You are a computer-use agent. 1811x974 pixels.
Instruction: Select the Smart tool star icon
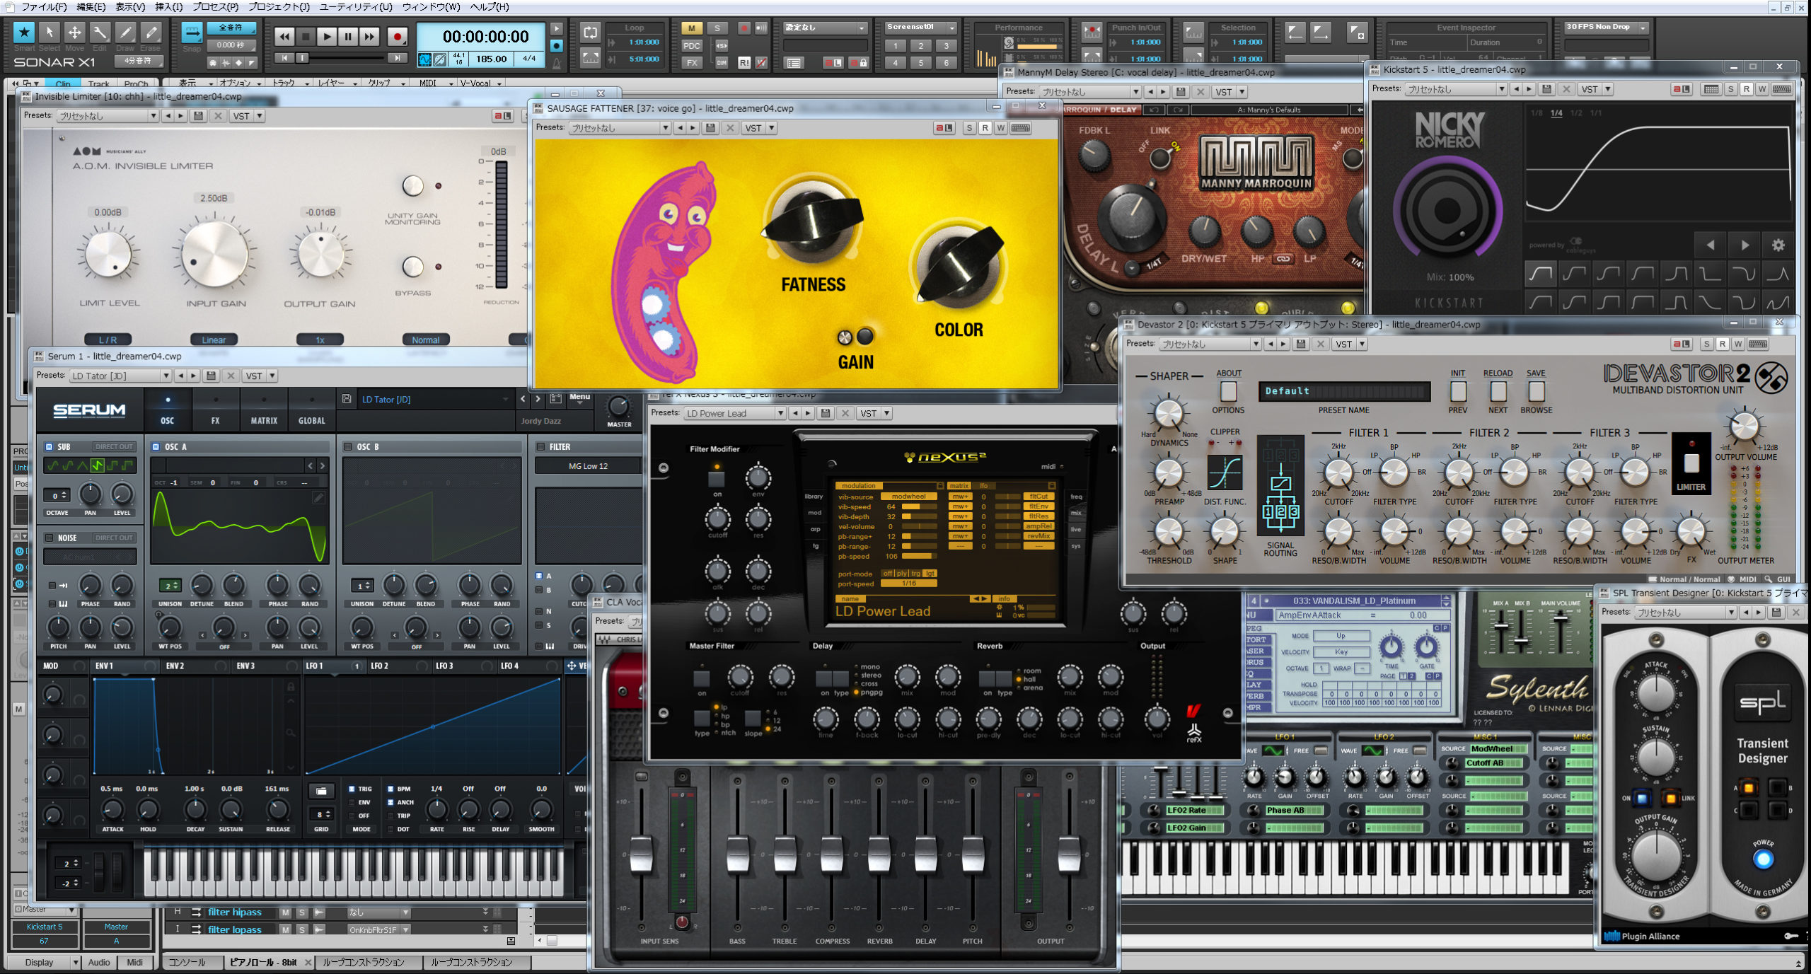pos(24,33)
